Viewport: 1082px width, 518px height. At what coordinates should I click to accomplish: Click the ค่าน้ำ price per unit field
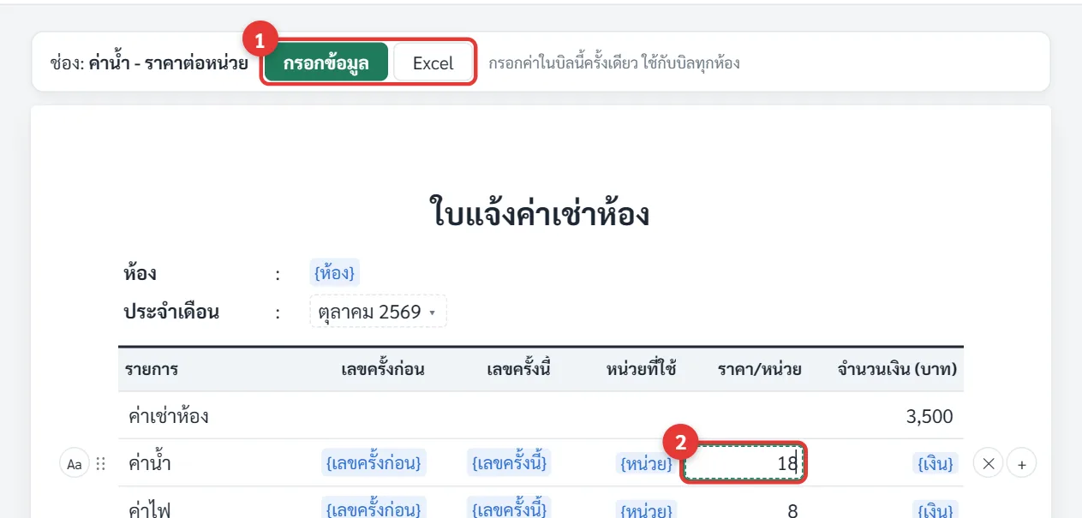[x=744, y=464]
